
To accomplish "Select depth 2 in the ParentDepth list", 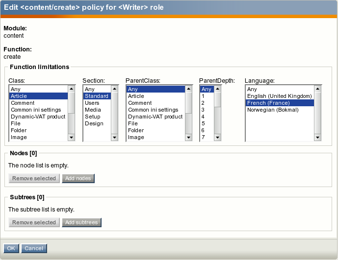I will click(207, 103).
